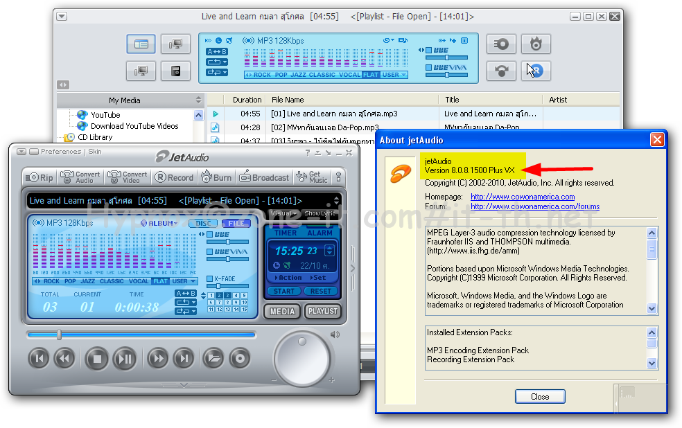Close the About jetAudio dialog with Close button

click(540, 397)
